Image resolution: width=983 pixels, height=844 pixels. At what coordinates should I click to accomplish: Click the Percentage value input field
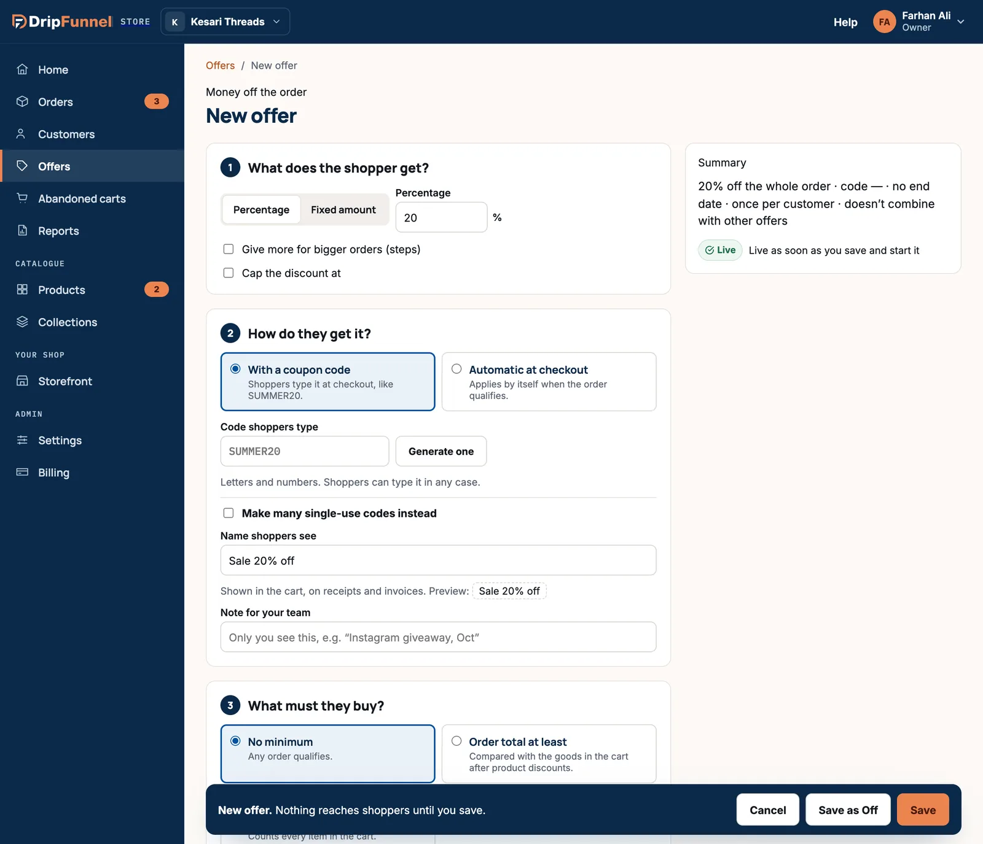[441, 217]
